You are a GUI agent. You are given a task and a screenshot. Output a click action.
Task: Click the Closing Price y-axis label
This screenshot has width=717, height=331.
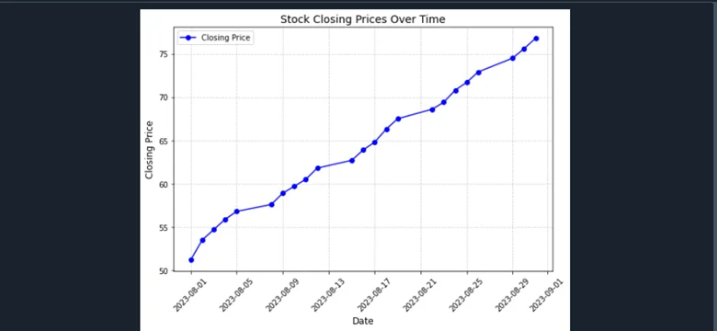[x=149, y=150]
